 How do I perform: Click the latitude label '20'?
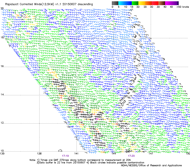click(2, 8)
